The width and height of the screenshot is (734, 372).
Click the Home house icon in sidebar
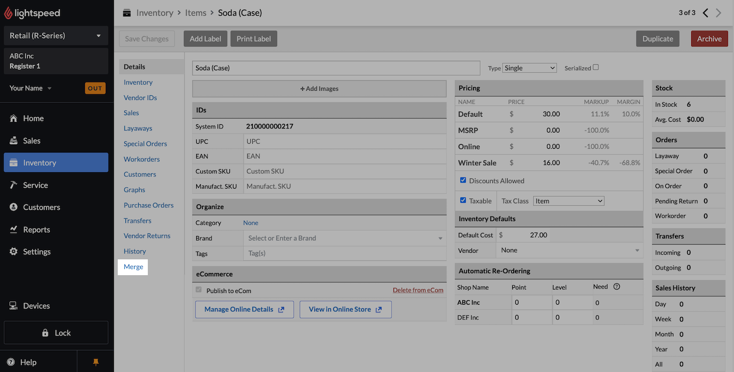(x=14, y=118)
